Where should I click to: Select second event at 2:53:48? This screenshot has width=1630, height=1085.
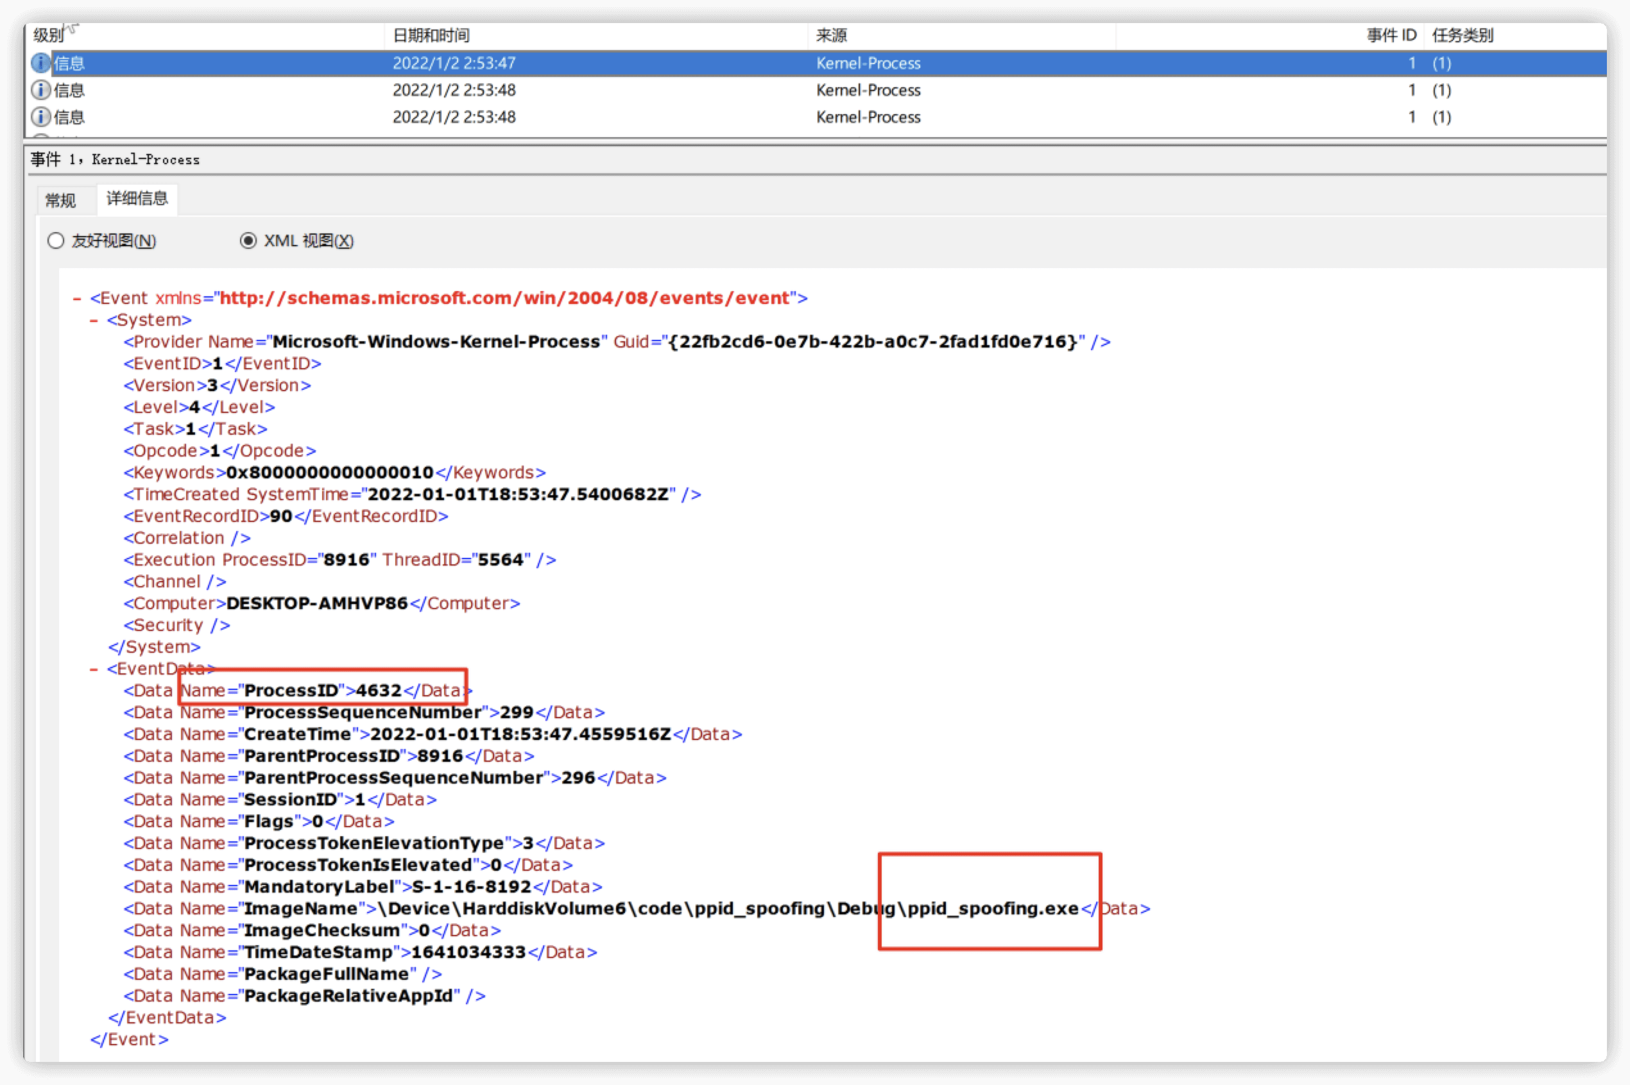click(454, 90)
